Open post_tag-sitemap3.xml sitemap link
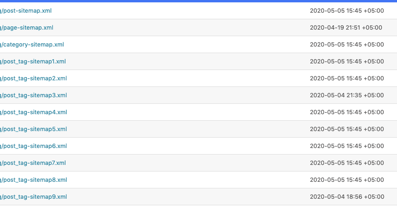The width and height of the screenshot is (397, 218). 34,95
